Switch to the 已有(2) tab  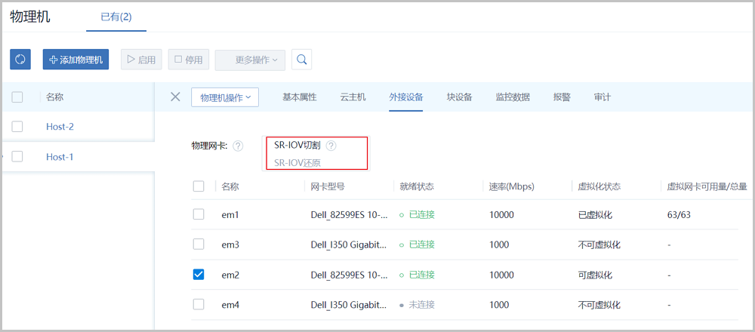pos(116,17)
